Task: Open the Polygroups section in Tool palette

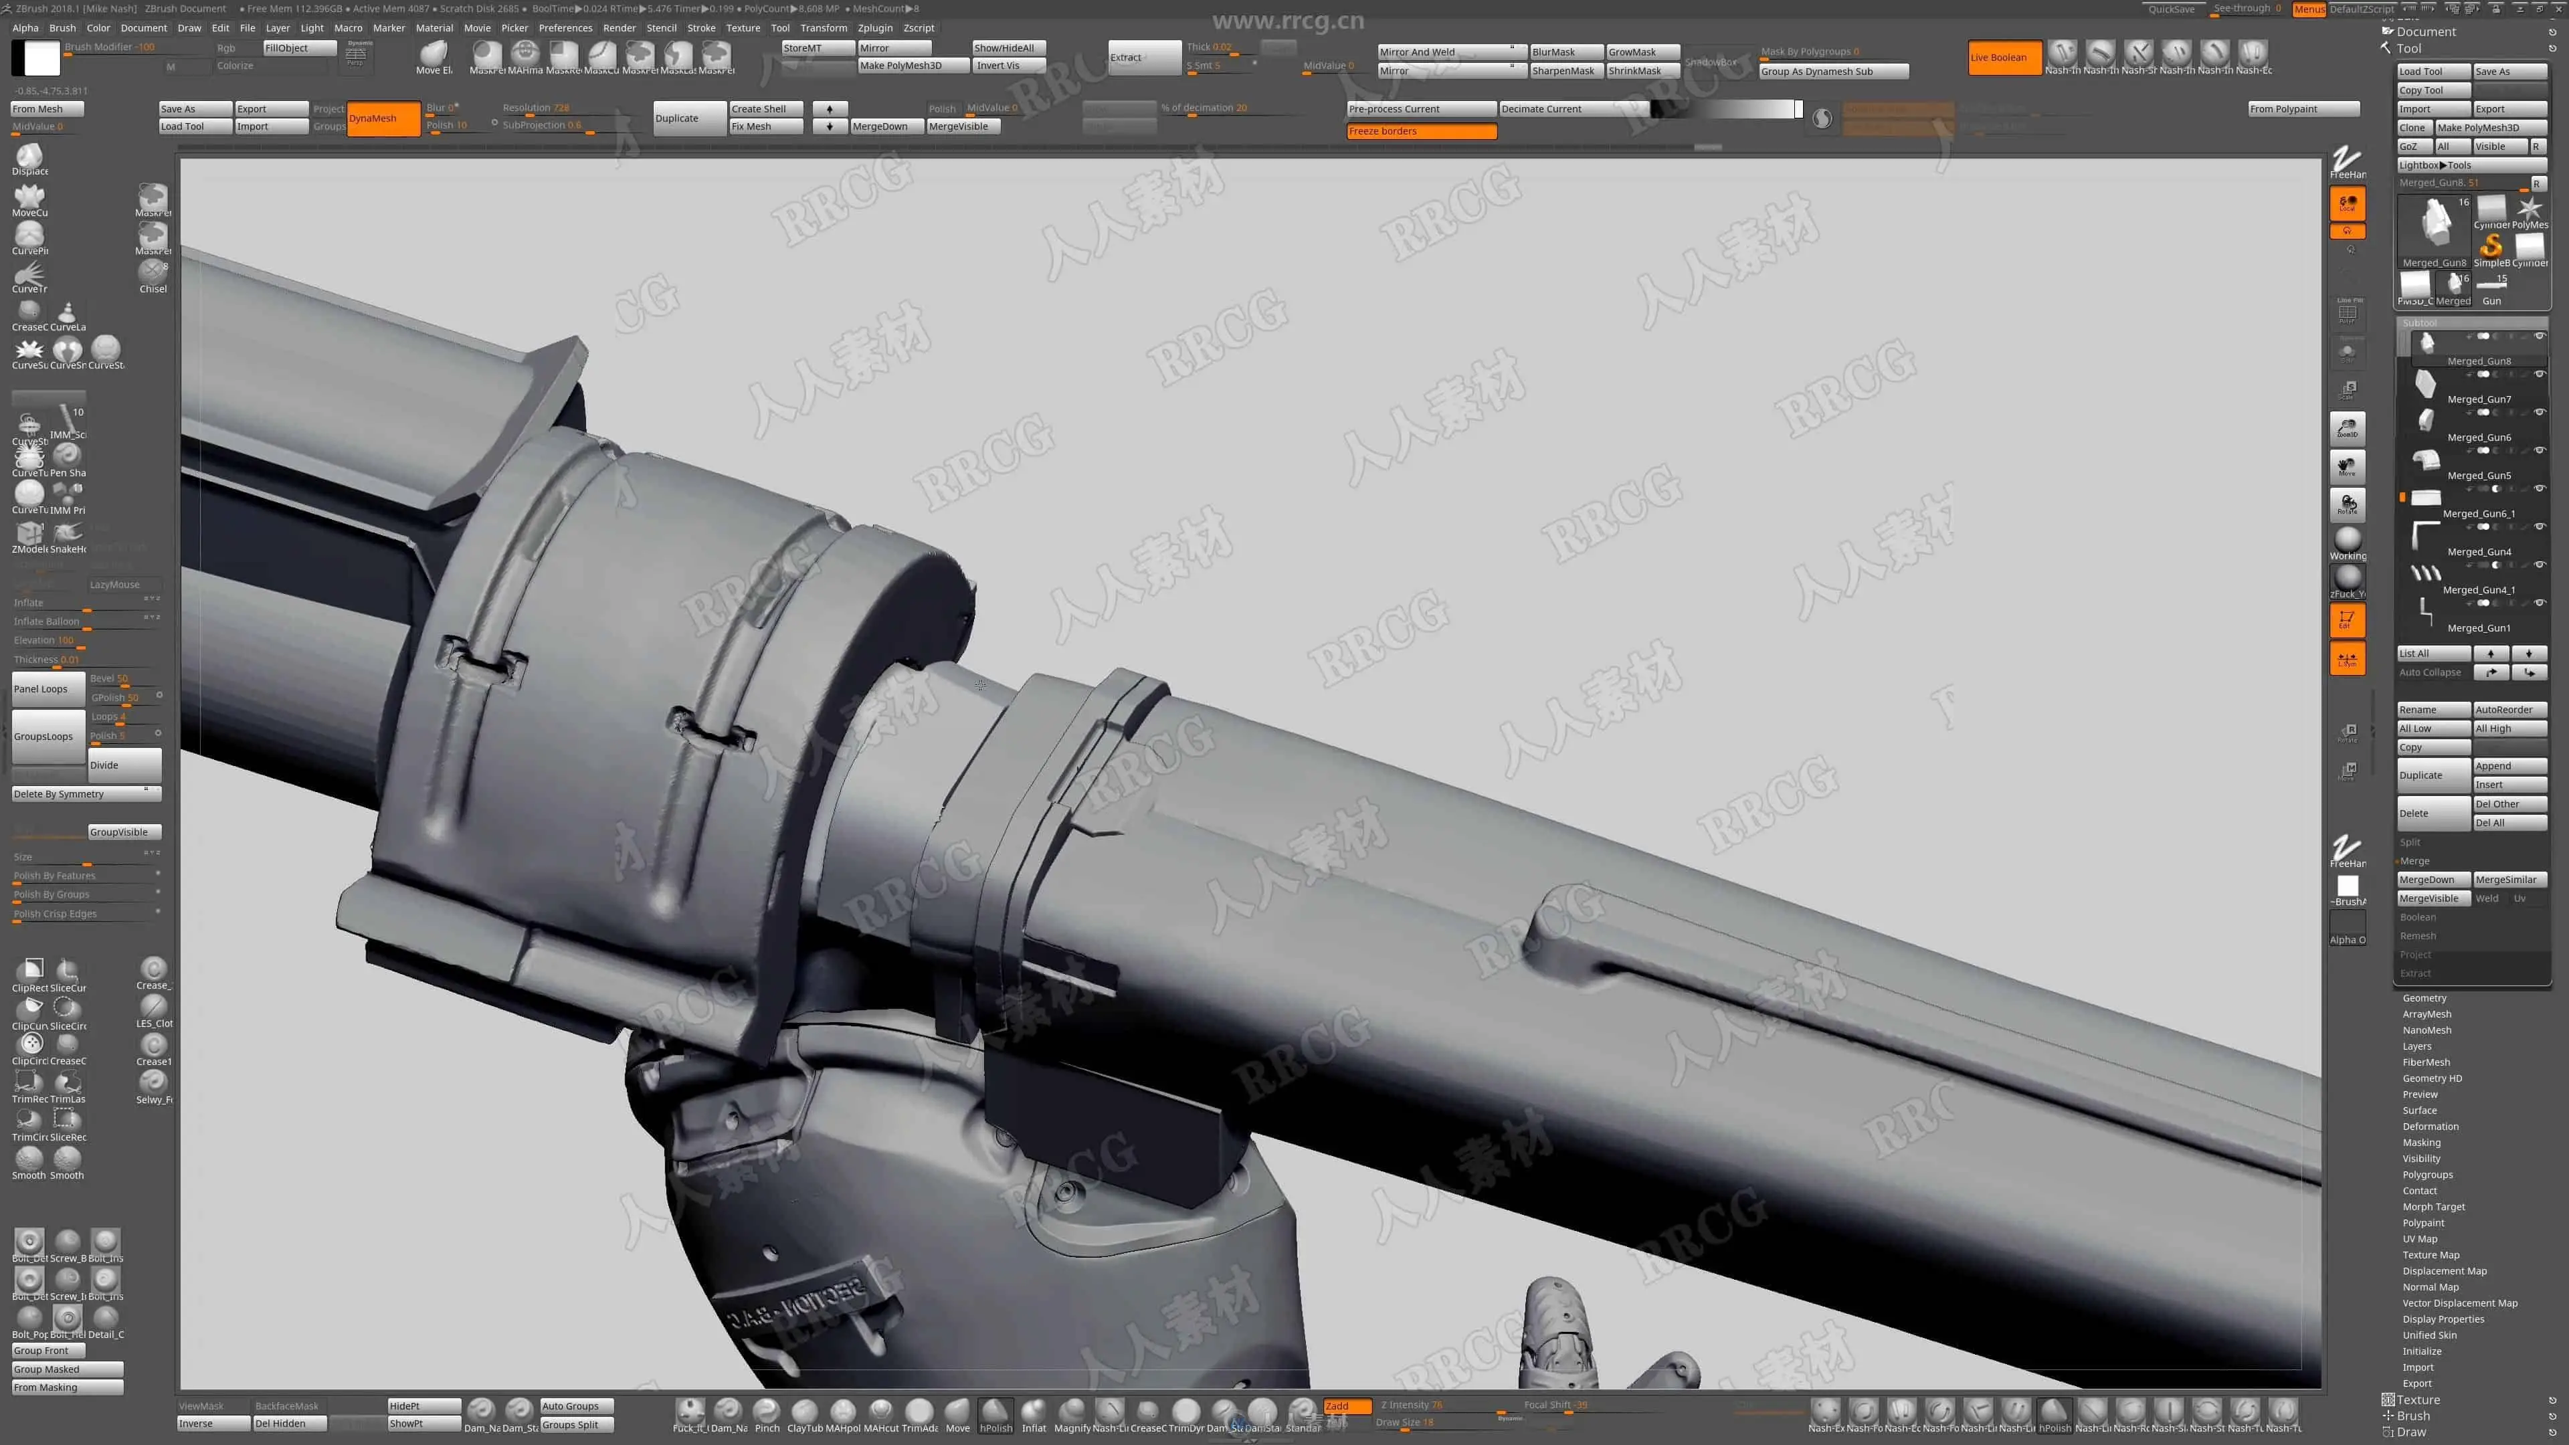Action: (x=2427, y=1175)
